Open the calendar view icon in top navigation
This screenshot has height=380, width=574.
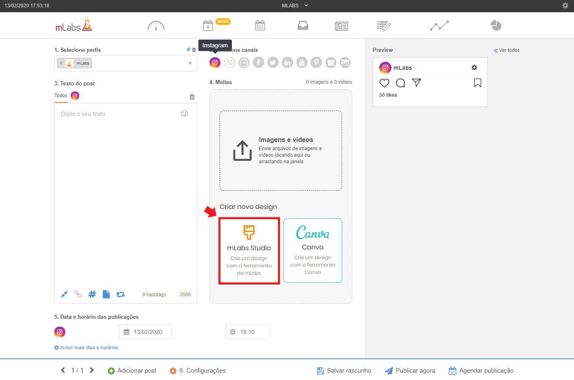click(260, 25)
